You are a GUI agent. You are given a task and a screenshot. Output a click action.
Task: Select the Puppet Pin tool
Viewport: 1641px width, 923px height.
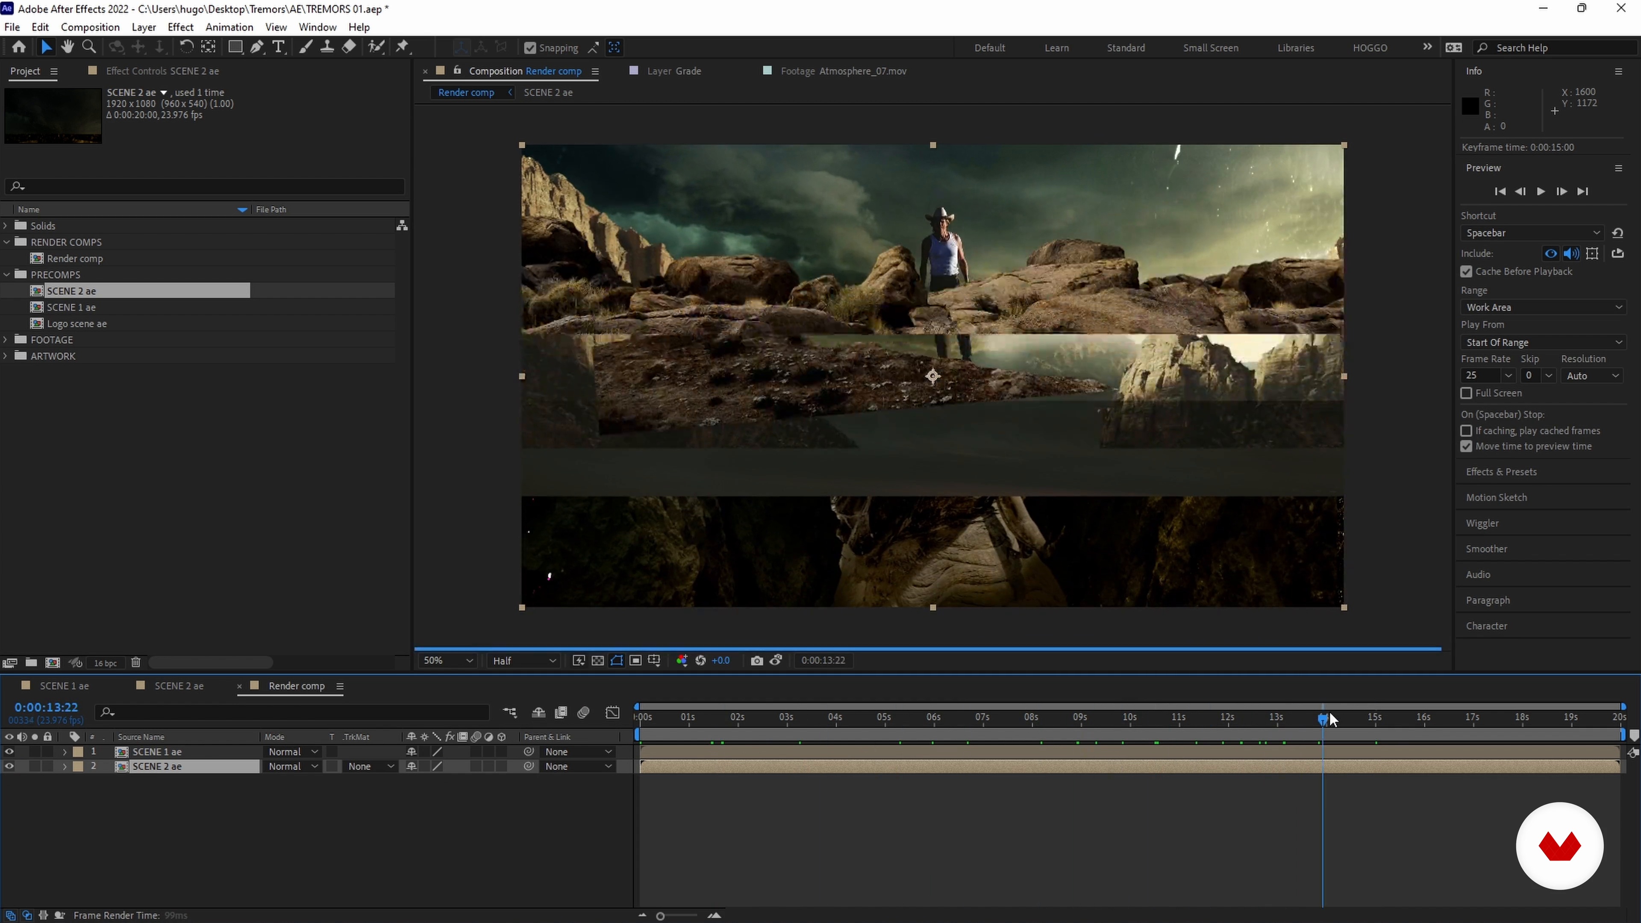coord(402,47)
